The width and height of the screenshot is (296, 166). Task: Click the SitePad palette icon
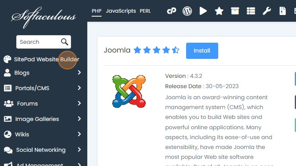pyautogui.click(x=8, y=59)
